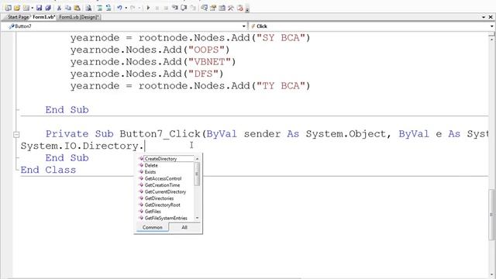Switch IntelliSense to Common tab
The image size is (496, 279).
(152, 227)
